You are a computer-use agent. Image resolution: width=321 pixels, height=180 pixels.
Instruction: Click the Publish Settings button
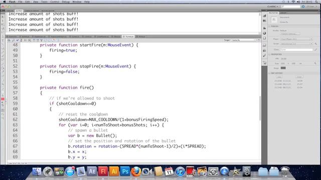tap(290, 34)
